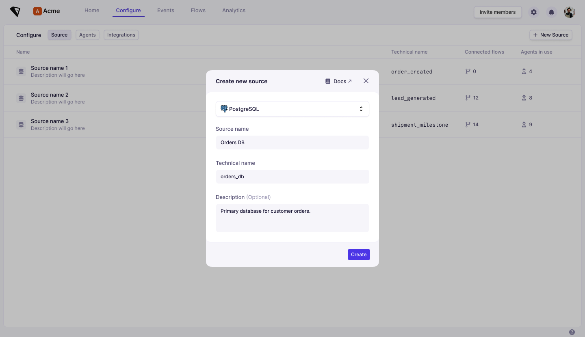Image resolution: width=585 pixels, height=337 pixels.
Task: Select the Source sub-tab pill
Action: (x=59, y=35)
